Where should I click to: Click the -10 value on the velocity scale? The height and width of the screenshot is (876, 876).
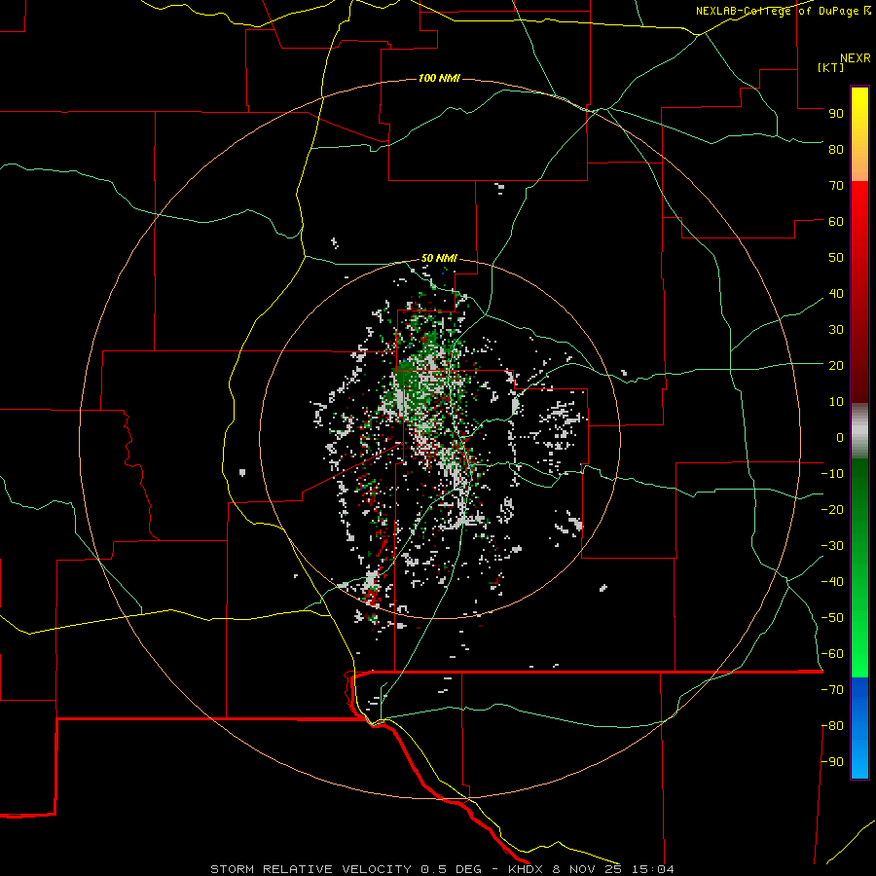[x=832, y=474]
